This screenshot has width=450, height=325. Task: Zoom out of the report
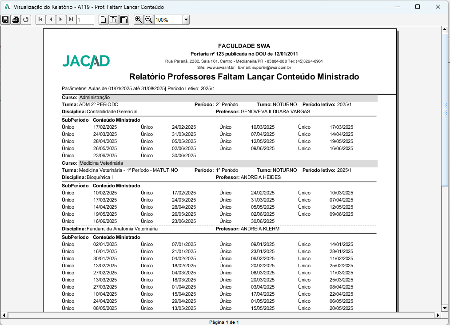click(149, 20)
